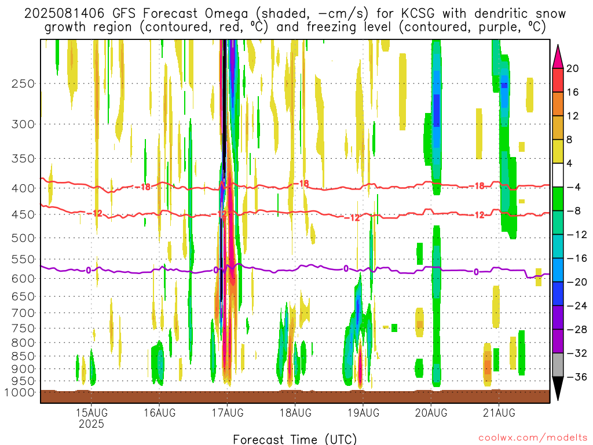Select the colorbar's -28 value label

click(x=577, y=329)
